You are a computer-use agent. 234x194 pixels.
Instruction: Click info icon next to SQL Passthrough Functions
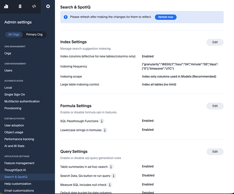(x=102, y=121)
